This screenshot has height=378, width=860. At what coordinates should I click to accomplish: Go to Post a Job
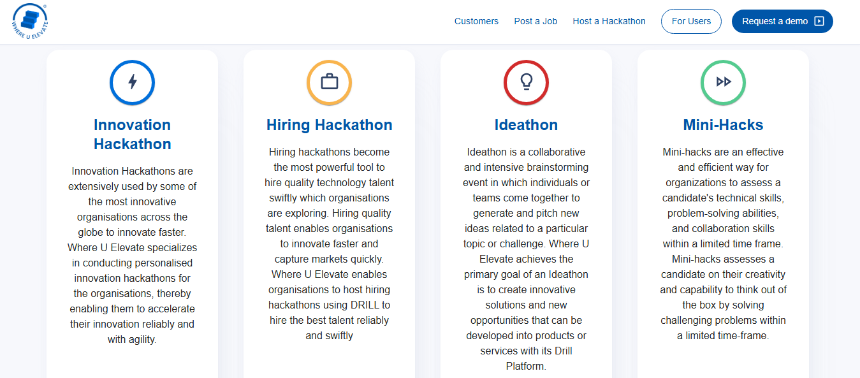(x=536, y=21)
